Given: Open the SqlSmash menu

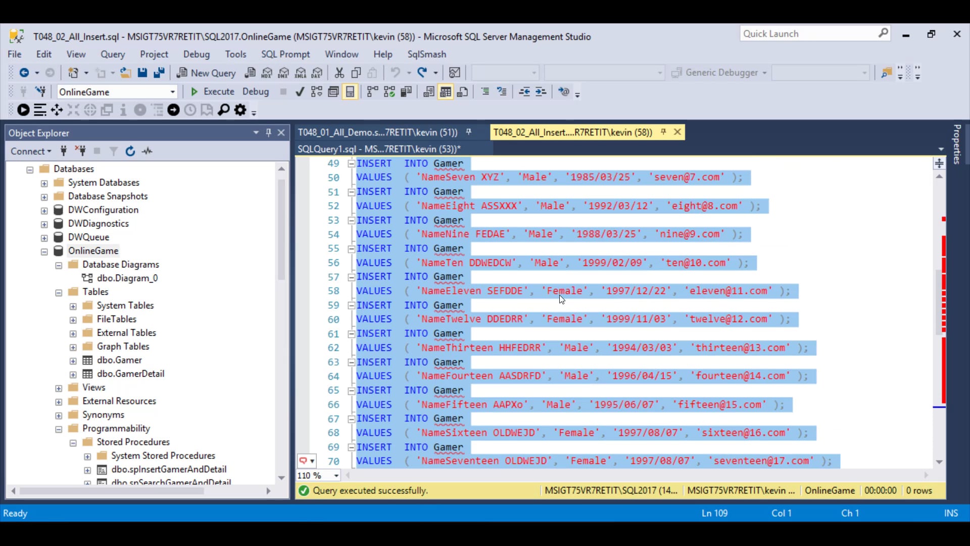Looking at the screenshot, I should (x=427, y=54).
